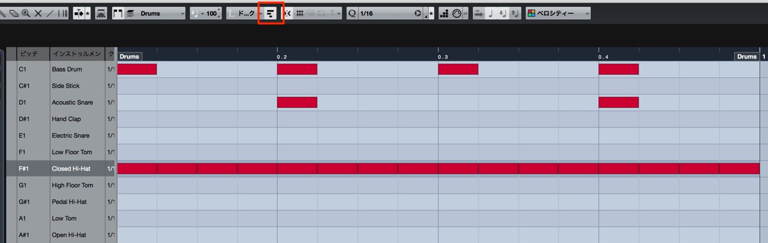
Task: Toggle Record NoteOn Velocity icon
Action: click(x=503, y=13)
